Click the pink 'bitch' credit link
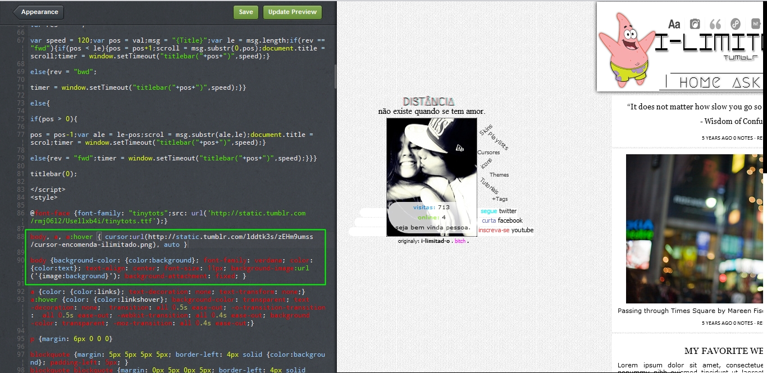Viewport: 767px width, 373px height. [460, 241]
